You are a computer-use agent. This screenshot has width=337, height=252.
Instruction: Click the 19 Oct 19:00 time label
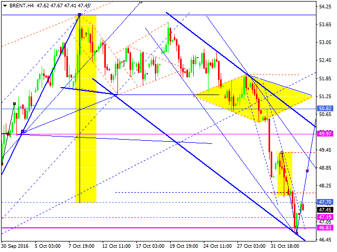coord(184,246)
